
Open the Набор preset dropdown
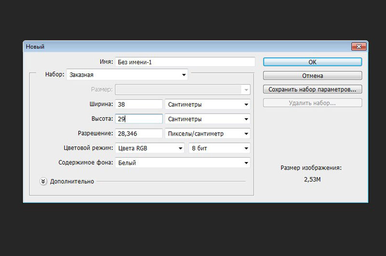tap(127, 75)
